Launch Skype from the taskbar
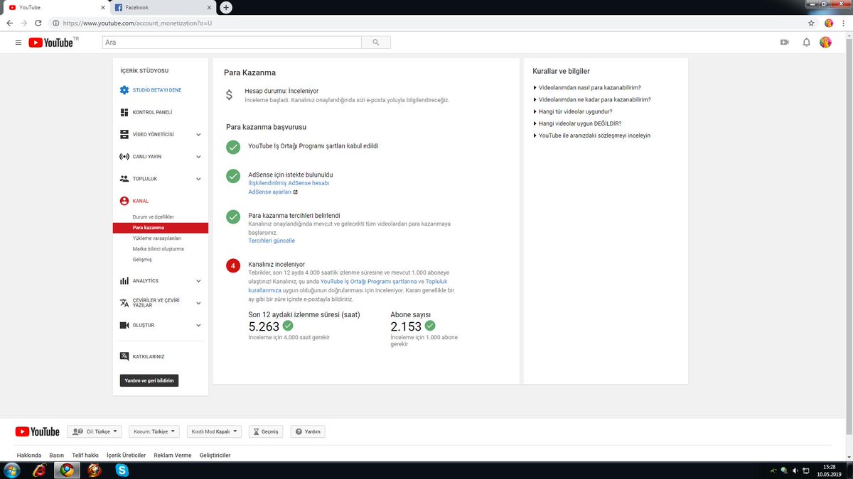 (122, 470)
